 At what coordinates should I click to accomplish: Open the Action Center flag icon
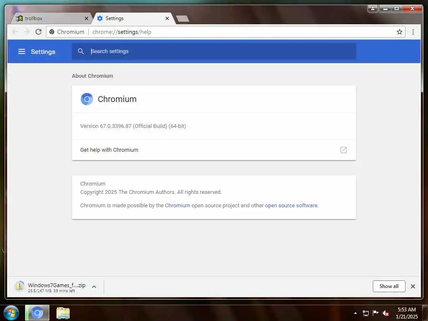click(376, 313)
